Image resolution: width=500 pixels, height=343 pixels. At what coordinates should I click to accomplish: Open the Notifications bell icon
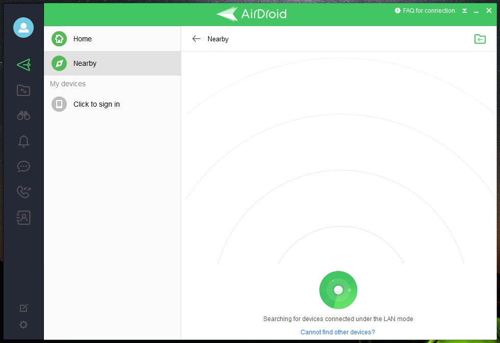[x=23, y=141]
